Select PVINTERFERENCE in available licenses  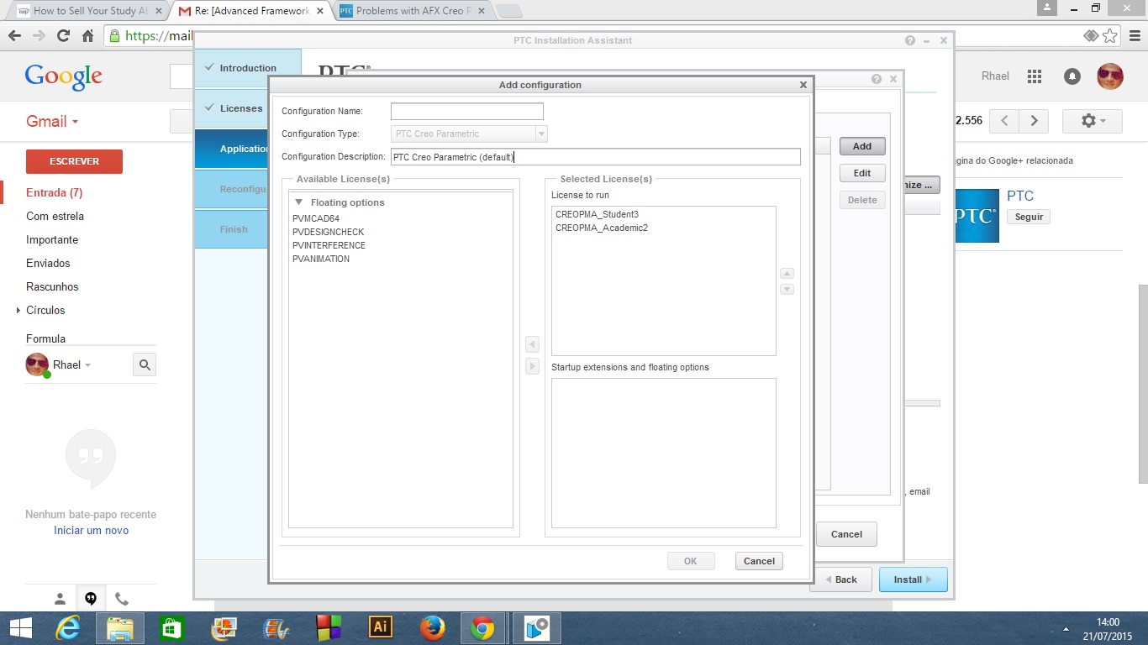click(329, 245)
